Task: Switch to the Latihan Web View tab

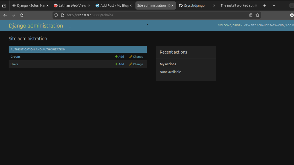Action: [x=72, y=5]
